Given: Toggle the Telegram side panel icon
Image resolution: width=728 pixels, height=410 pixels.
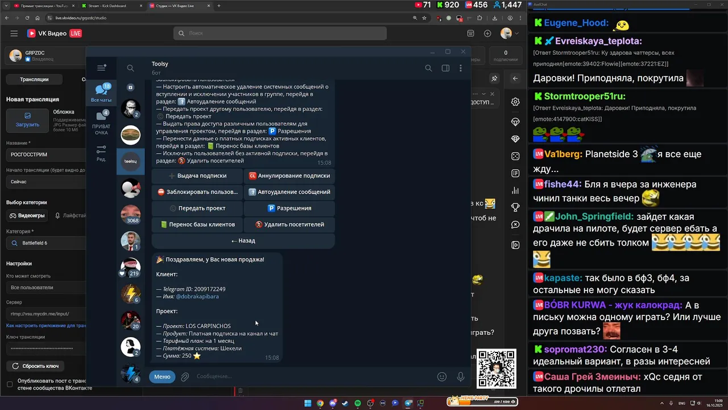Looking at the screenshot, I should pos(445,68).
